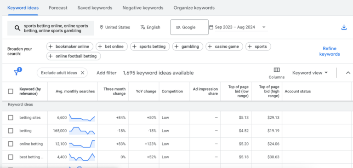Image resolution: width=353 pixels, height=168 pixels.
Task: Tick the betting sites row checkbox
Action: pyautogui.click(x=11, y=117)
